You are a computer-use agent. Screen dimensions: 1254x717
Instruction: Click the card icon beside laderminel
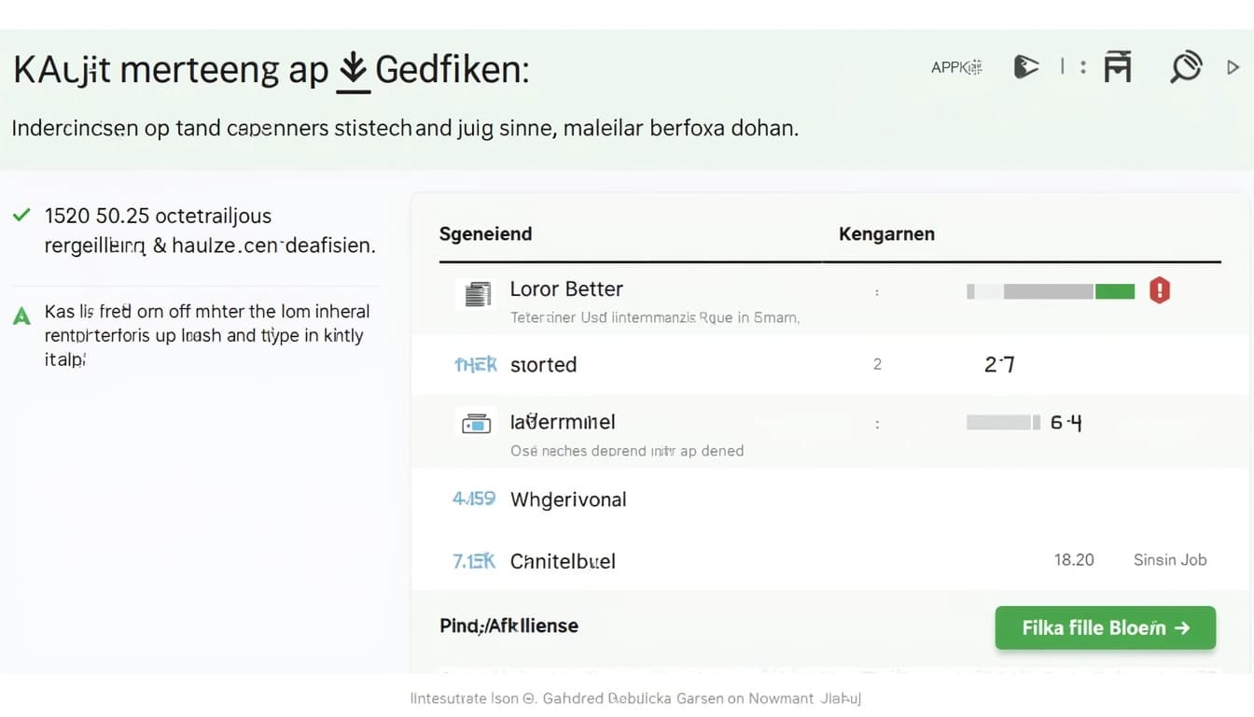[476, 424]
